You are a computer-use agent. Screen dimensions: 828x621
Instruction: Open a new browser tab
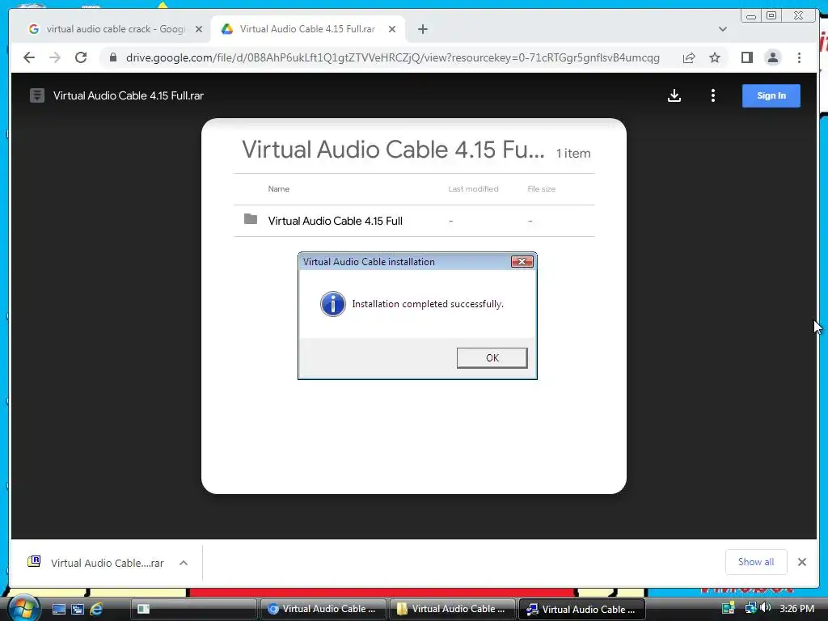[x=422, y=29]
